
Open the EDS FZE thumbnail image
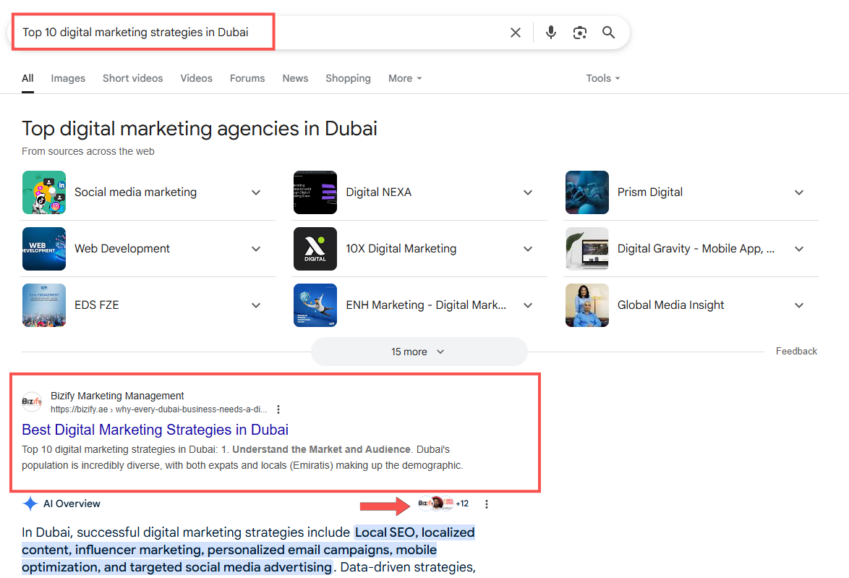click(44, 305)
